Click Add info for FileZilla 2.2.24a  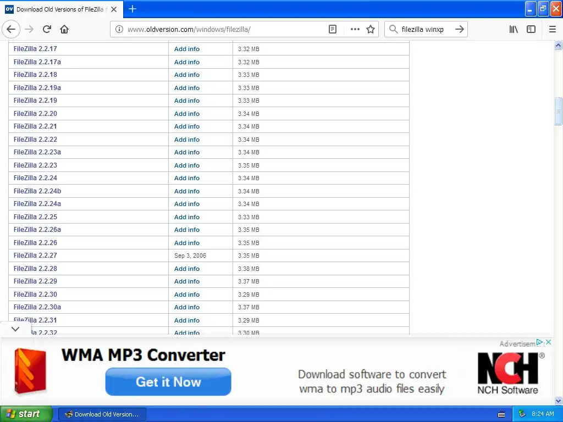click(x=187, y=204)
